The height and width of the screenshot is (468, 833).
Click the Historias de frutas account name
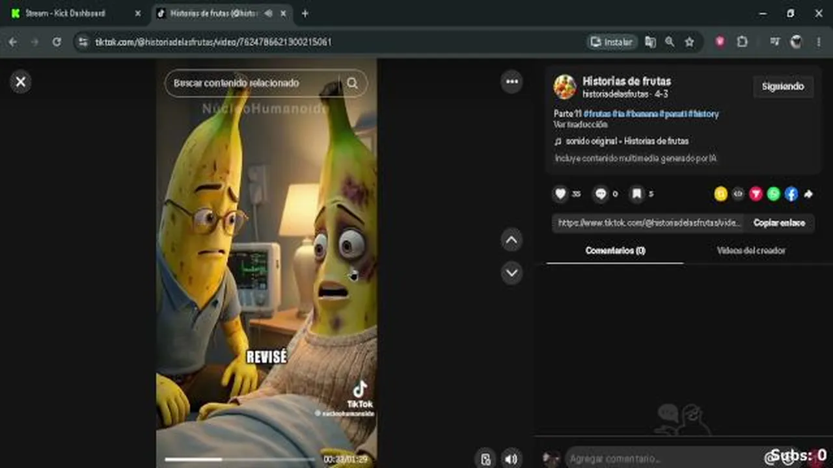tap(627, 81)
